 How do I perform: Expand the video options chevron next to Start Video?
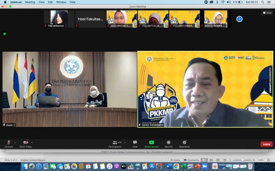[x=32, y=142]
